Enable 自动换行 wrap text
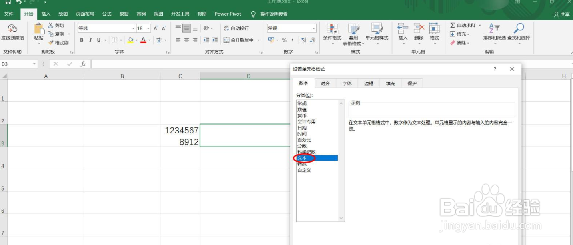 tap(236, 28)
